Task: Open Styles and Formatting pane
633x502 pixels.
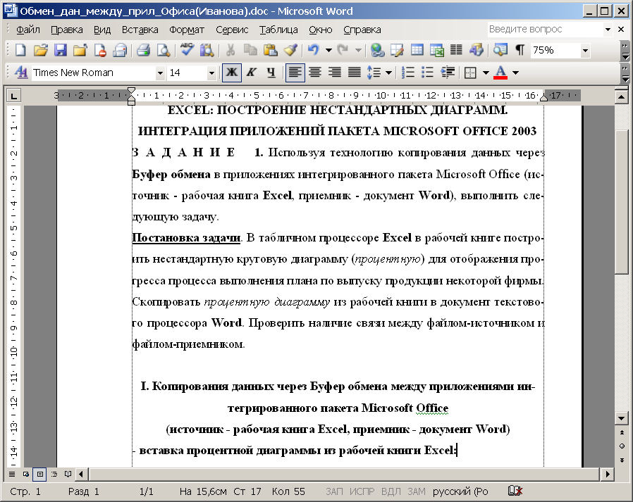Action: pos(21,73)
